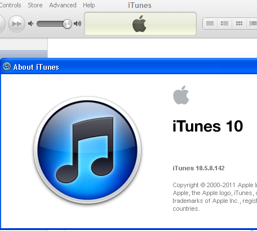The image size is (257, 231).
Task: Switch to album list view
Action: point(224,24)
